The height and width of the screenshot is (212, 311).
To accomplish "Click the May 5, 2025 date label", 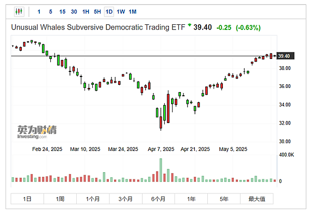I will pyautogui.click(x=233, y=149).
